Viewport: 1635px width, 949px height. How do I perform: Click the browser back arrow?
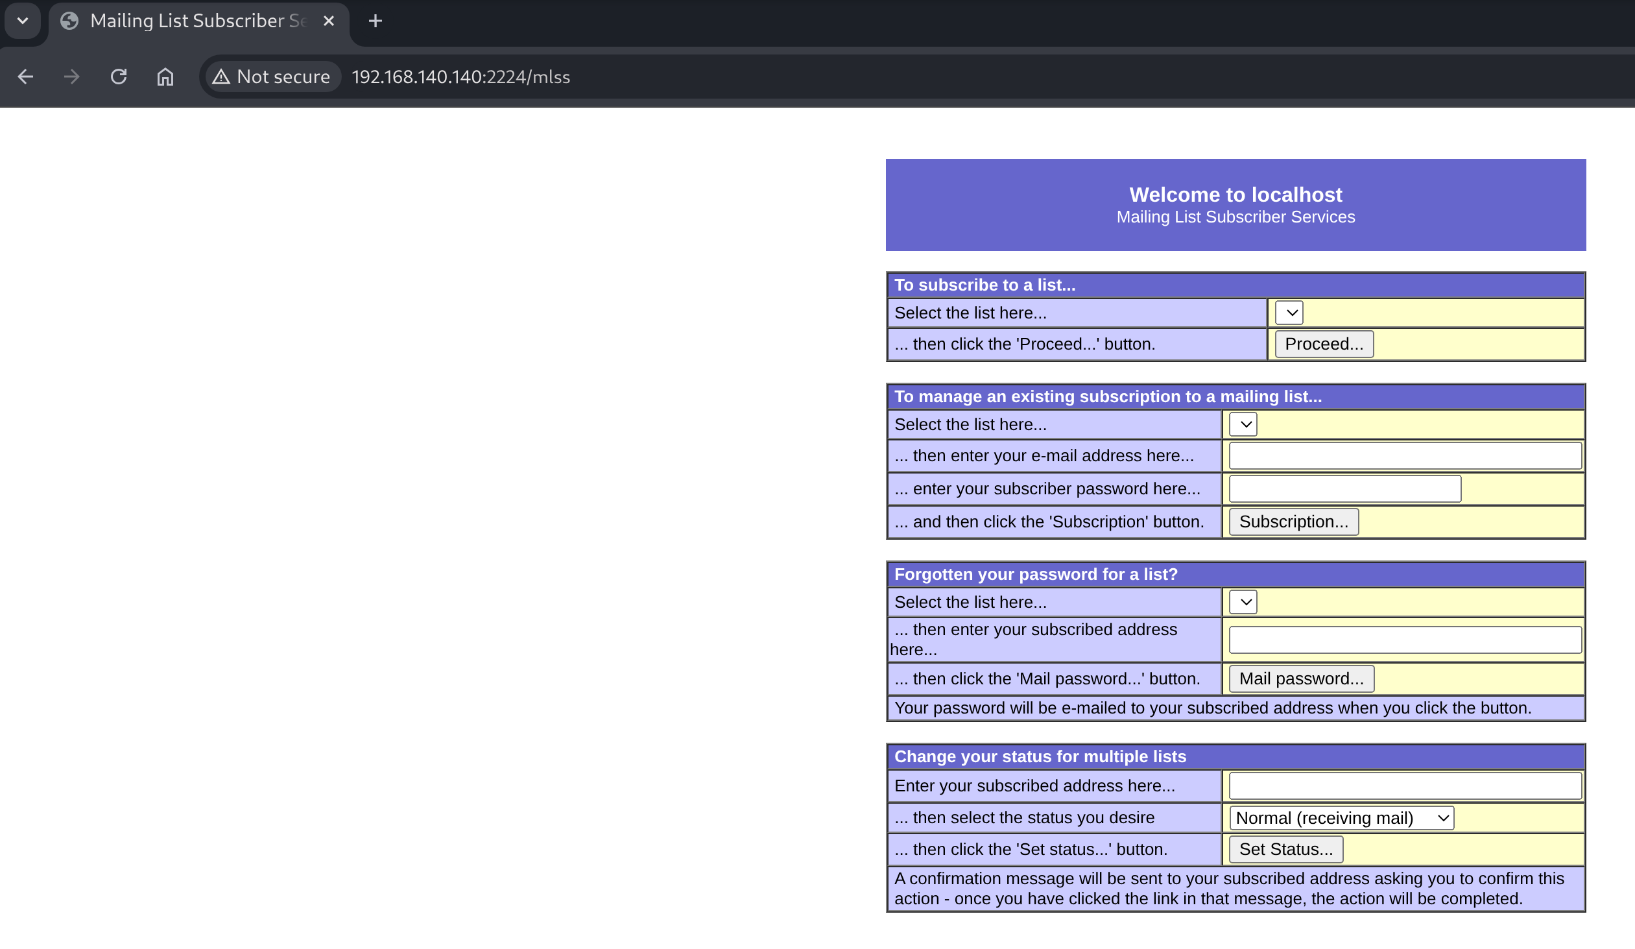coord(25,77)
